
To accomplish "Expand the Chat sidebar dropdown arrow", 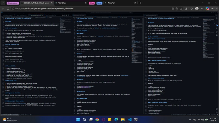I will tap(217, 8).
